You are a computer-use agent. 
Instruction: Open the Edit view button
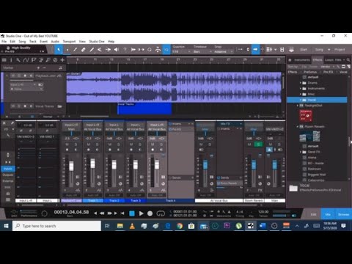click(x=313, y=214)
